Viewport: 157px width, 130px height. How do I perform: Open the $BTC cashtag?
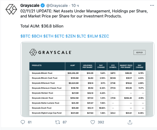click(25, 36)
